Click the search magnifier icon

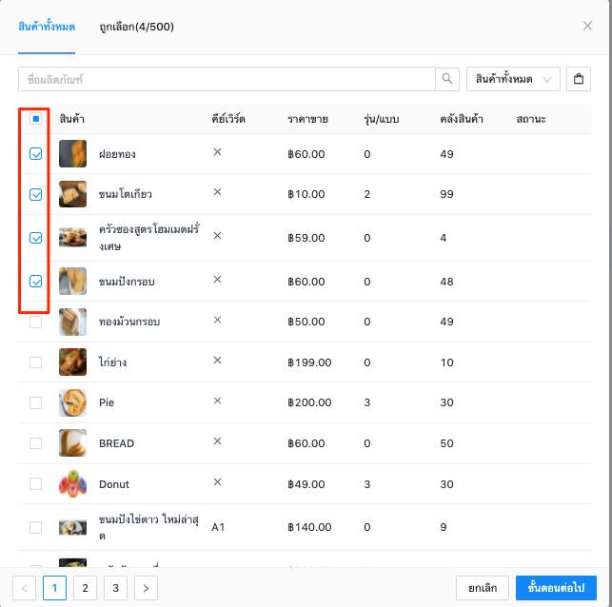[x=447, y=79]
